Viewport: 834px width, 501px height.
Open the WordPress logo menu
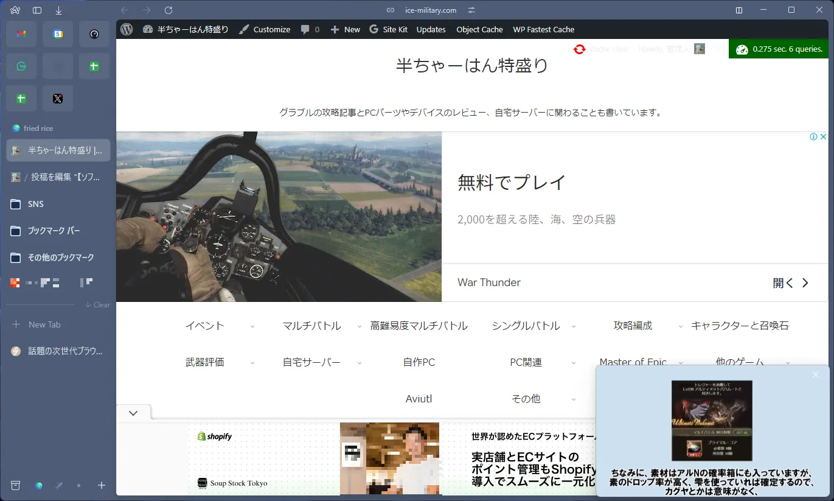pos(127,29)
